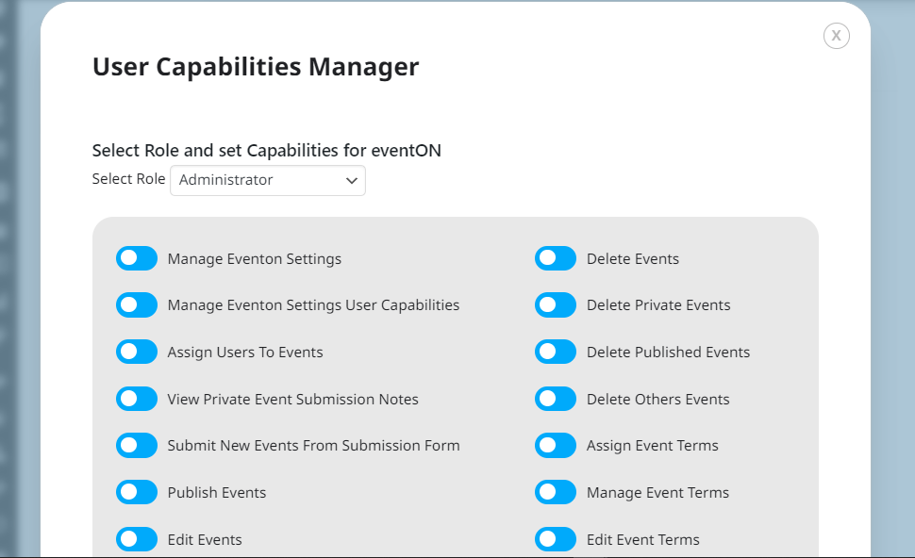Toggle Manage Eventon Settings capability
Image resolution: width=915 pixels, height=558 pixels.
coord(137,258)
